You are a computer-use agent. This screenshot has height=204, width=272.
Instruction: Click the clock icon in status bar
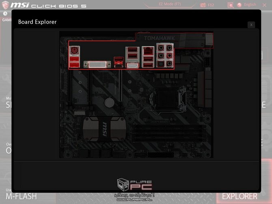click(5, 13)
